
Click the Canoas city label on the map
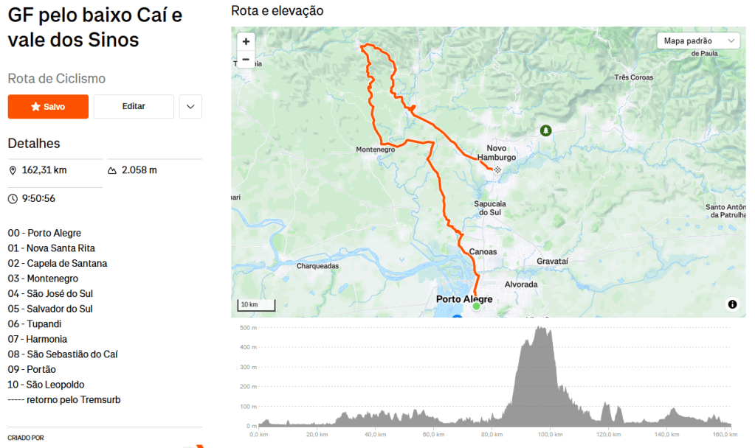click(483, 252)
